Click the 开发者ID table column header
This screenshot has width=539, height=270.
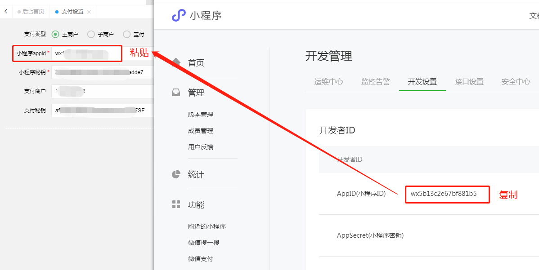[x=350, y=159]
